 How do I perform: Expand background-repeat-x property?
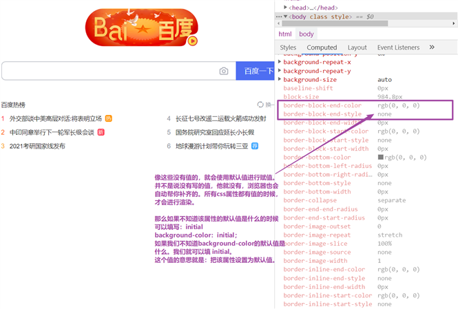pyautogui.click(x=280, y=62)
